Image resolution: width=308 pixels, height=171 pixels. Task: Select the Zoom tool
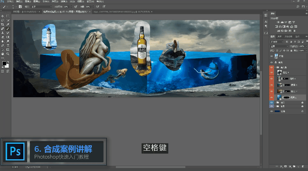tap(8, 54)
